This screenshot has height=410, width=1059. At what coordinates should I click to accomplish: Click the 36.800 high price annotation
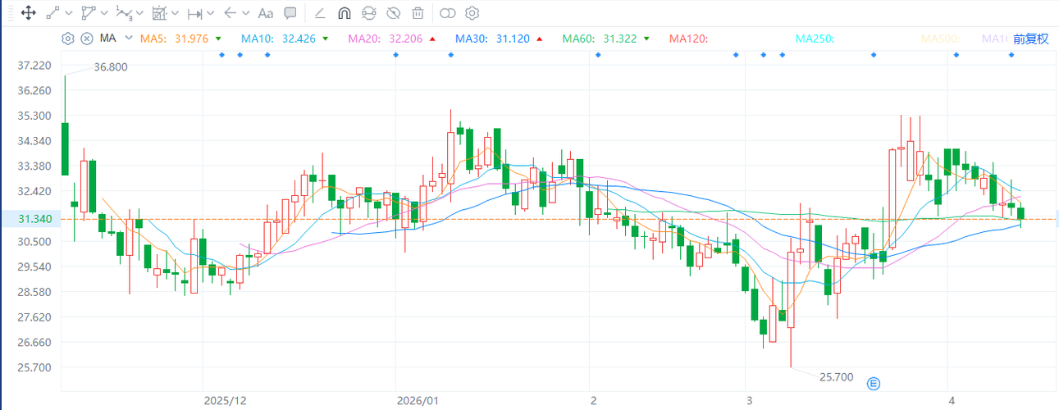[111, 67]
